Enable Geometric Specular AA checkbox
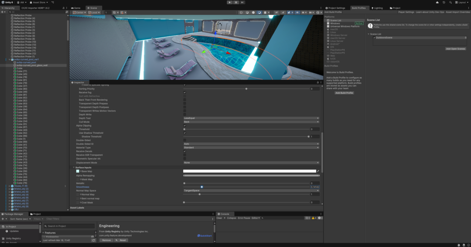Viewport: 471px width, 247px height. click(184, 159)
